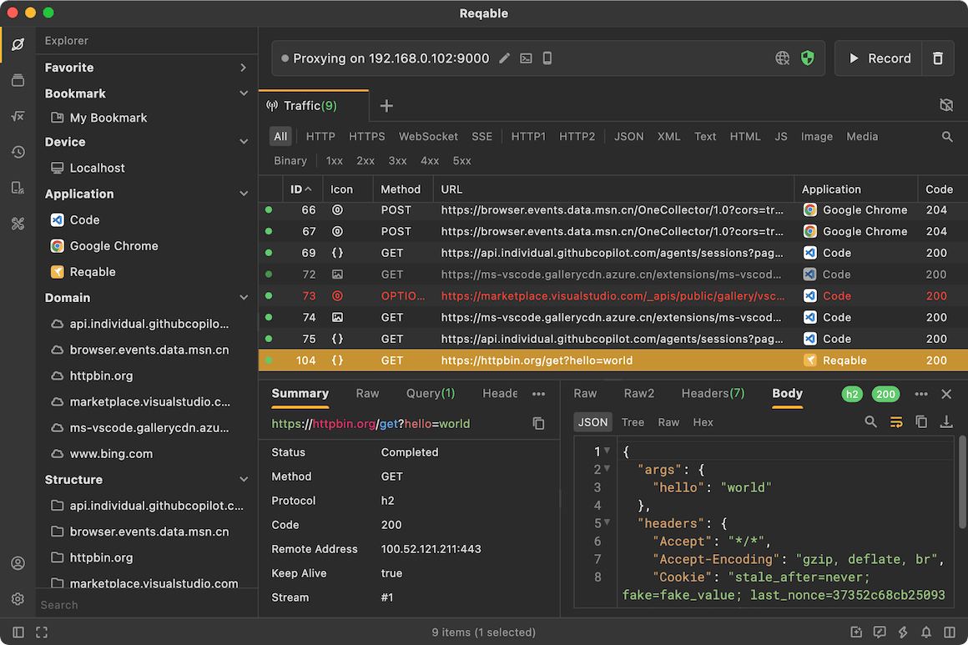This screenshot has width=968, height=645.
Task: Select Google Chrome under Application
Action: [113, 245]
